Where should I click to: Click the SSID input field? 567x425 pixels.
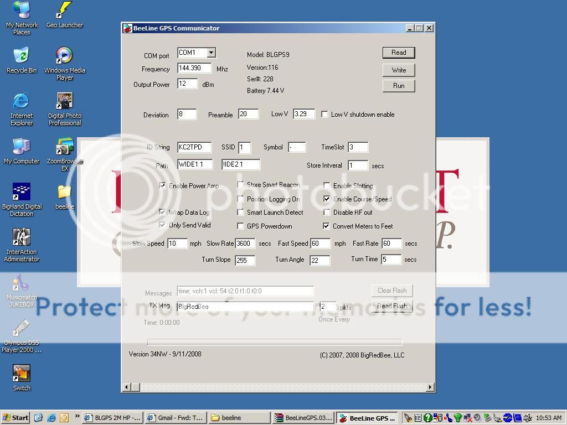pyautogui.click(x=244, y=147)
